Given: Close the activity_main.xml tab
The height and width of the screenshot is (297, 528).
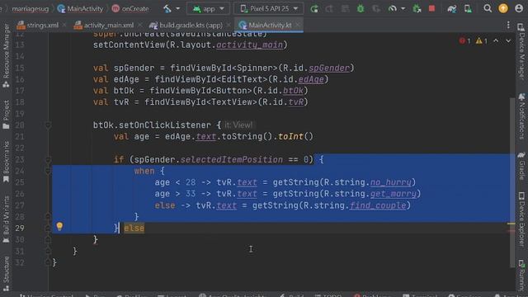Looking at the screenshot, I should click(x=139, y=25).
